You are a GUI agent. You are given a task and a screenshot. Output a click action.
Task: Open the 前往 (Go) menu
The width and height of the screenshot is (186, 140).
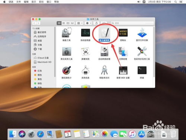tap(41, 2)
